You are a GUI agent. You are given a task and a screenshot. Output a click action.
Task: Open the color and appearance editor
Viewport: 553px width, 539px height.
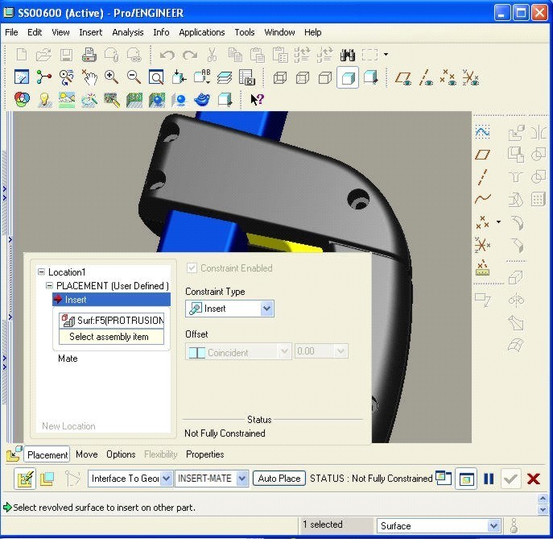[x=22, y=100]
